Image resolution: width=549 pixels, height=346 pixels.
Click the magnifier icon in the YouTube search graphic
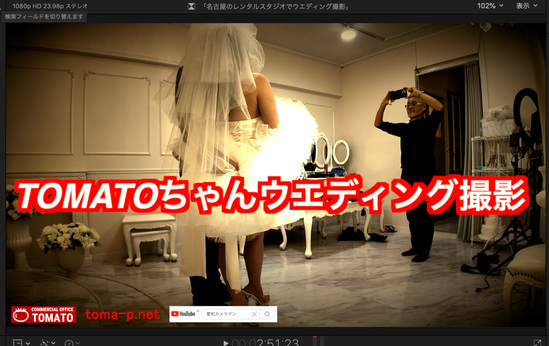pos(267,314)
